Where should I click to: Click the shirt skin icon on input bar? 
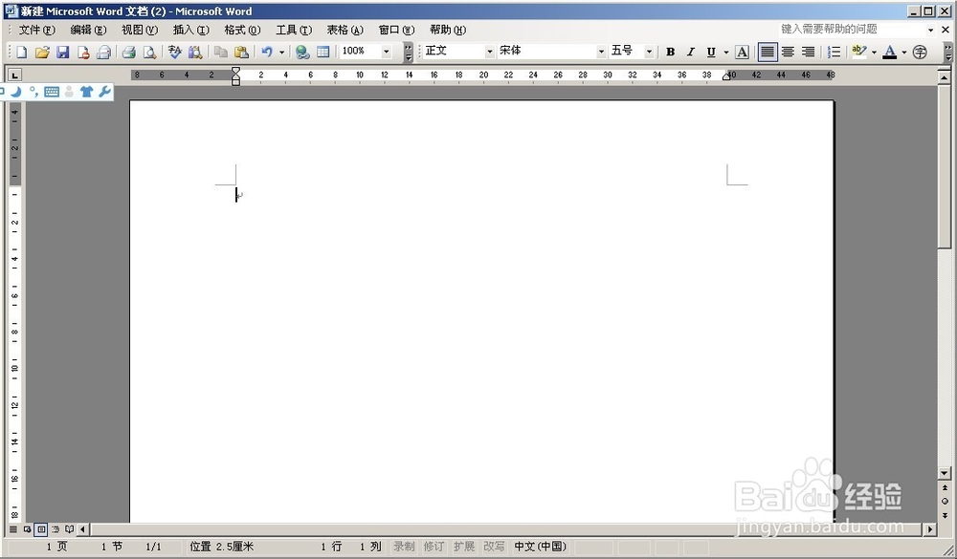click(x=86, y=92)
